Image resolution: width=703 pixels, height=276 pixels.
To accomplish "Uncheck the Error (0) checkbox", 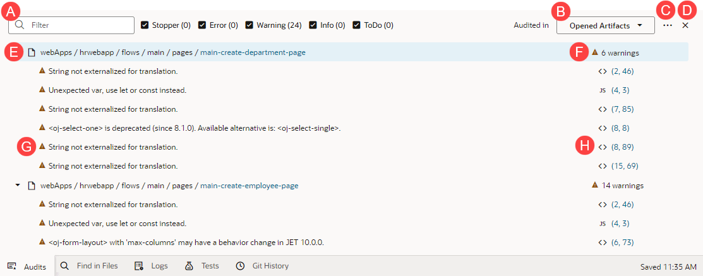I will coord(201,25).
